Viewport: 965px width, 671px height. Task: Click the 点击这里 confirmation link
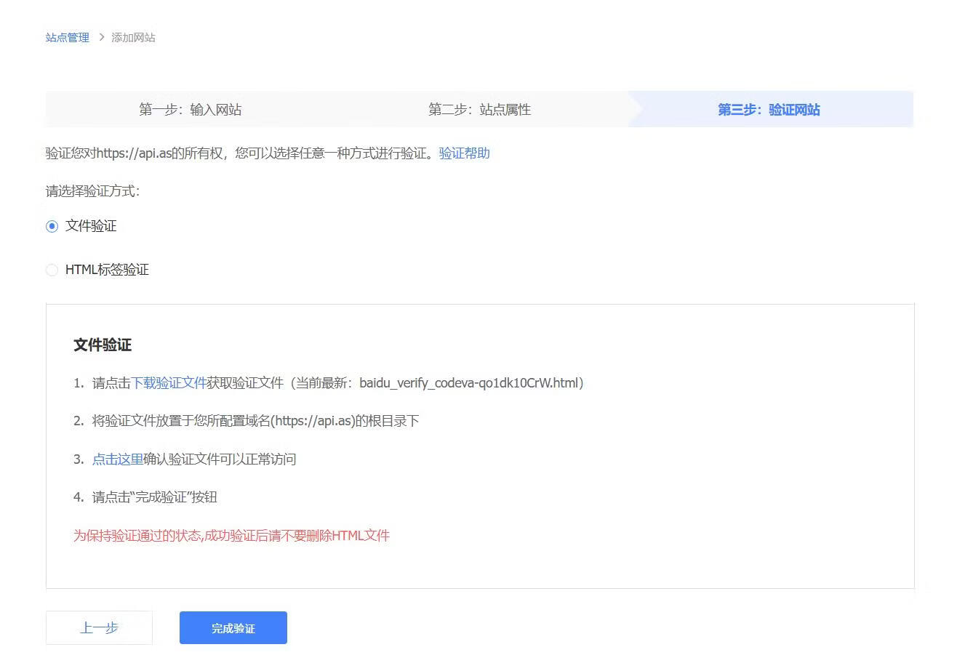tap(117, 459)
